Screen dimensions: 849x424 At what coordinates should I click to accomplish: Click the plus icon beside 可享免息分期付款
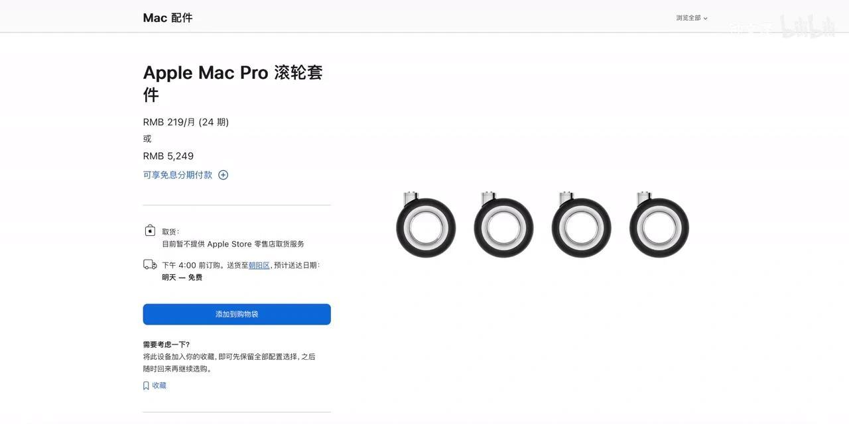coord(223,175)
